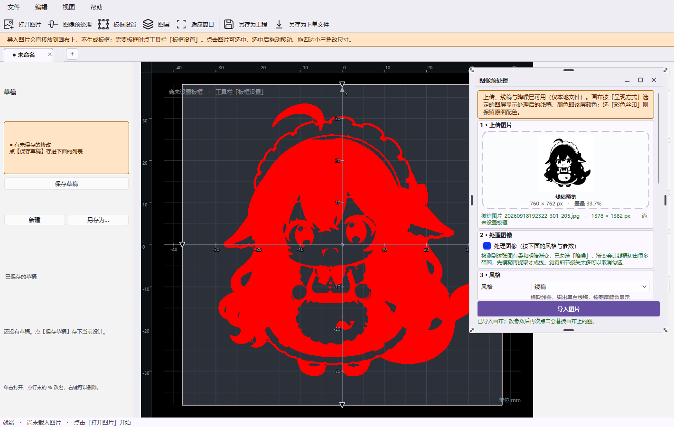Click the top-left resize grip of the 图像预处理 dialog
The width and height of the screenshot is (674, 427).
pos(472,70)
